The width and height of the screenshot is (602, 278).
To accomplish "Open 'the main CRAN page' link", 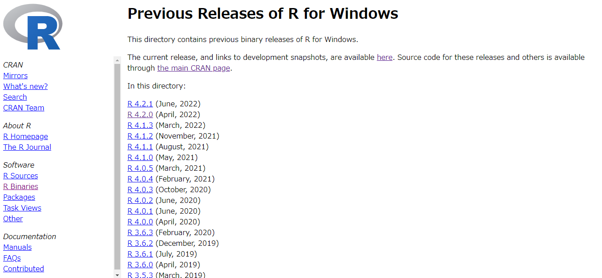I will 194,68.
